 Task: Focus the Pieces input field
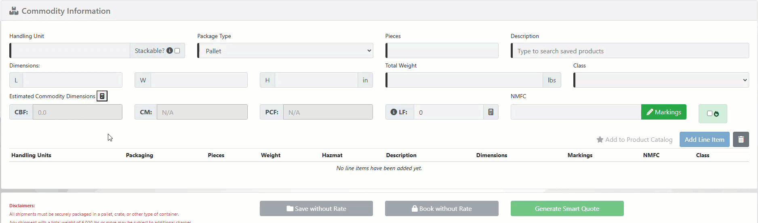[x=442, y=51]
